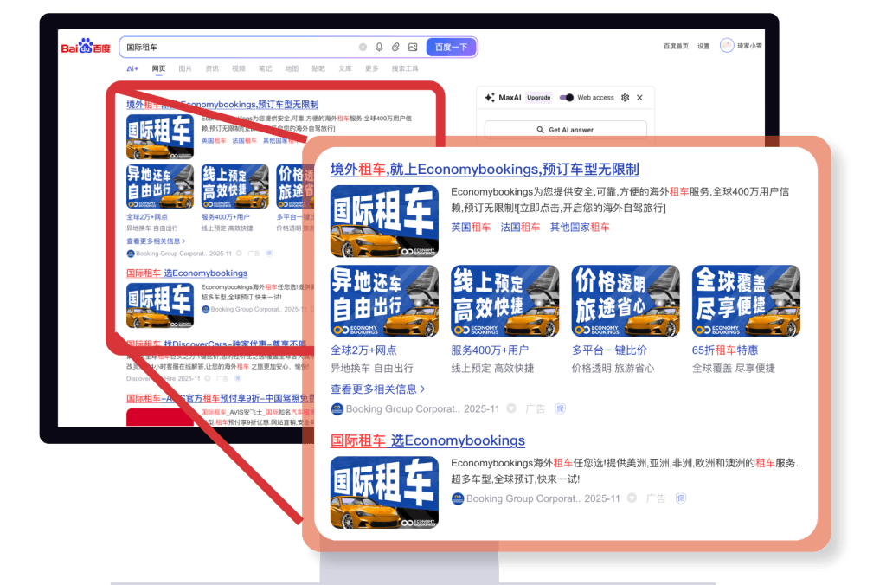This screenshot has height=585, width=886.
Task: Click the Baidu logo
Action: coord(85,47)
